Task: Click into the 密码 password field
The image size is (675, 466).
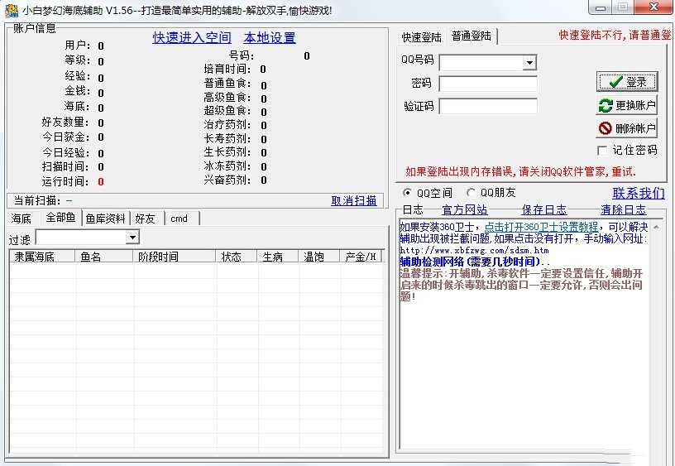Action: pyautogui.click(x=488, y=84)
